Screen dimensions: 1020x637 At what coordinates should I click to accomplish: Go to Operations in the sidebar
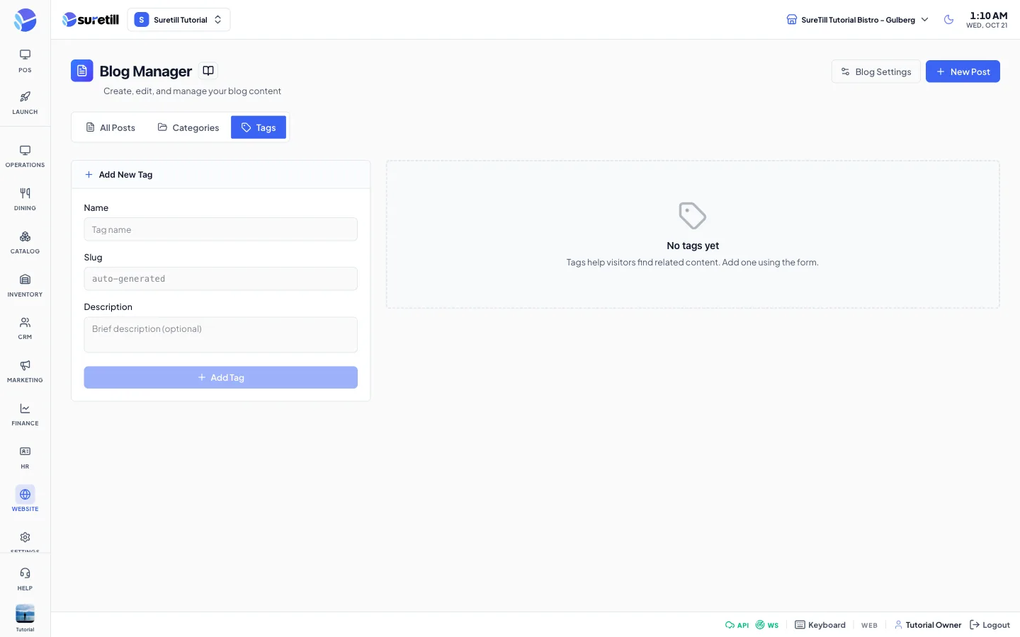[25, 156]
